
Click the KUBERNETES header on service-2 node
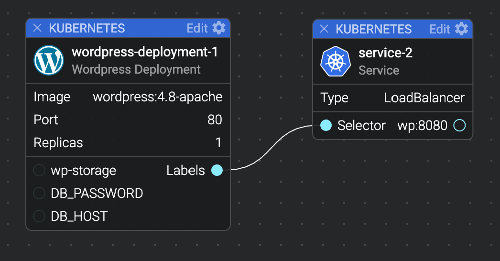(373, 29)
